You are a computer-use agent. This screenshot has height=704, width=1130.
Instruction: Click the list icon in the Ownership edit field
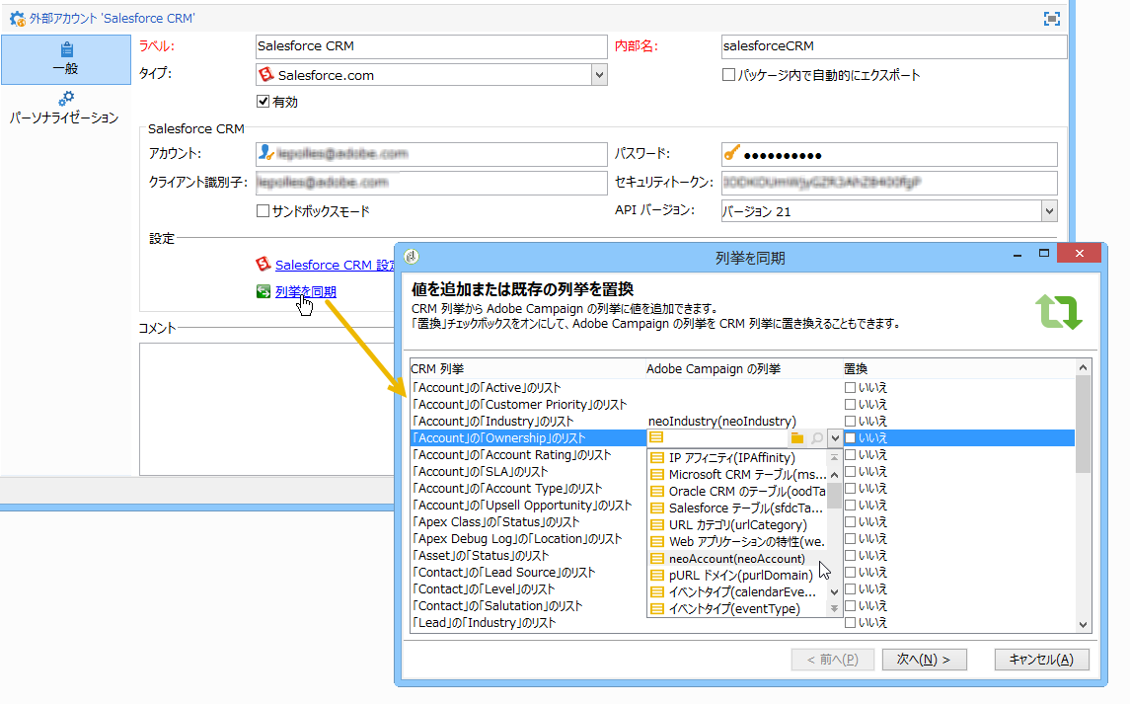point(656,437)
